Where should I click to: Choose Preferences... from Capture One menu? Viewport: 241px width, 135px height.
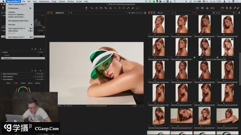coord(14,8)
